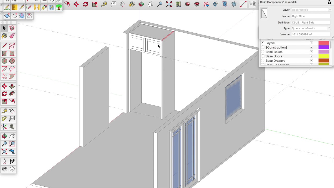The width and height of the screenshot is (334, 188).
Task: Click the Volume value field
Action: coord(311,34)
